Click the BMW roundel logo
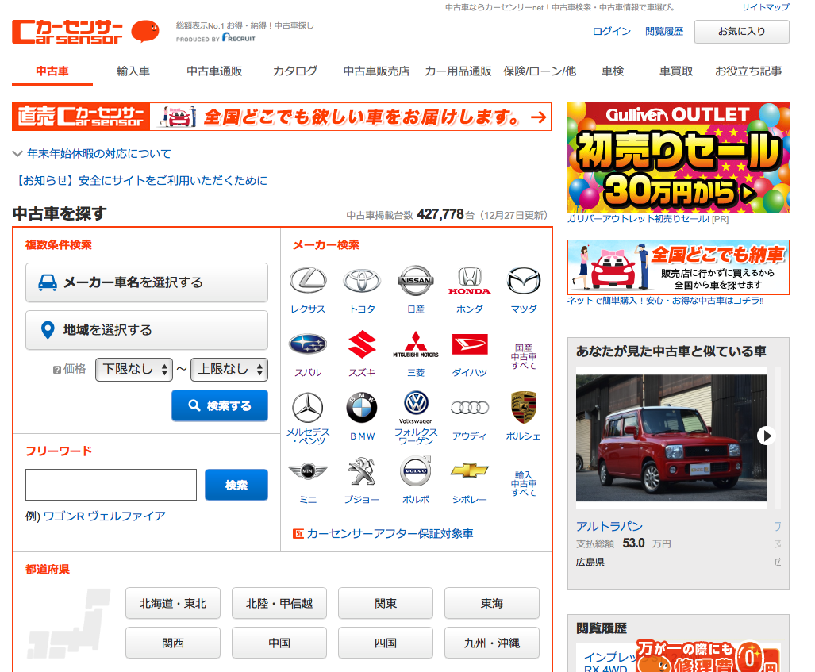The image size is (815, 672). coord(362,408)
